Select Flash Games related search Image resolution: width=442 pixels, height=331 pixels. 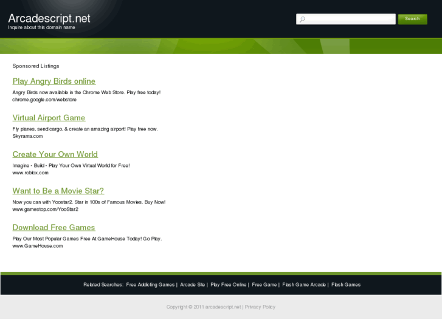(x=346, y=285)
